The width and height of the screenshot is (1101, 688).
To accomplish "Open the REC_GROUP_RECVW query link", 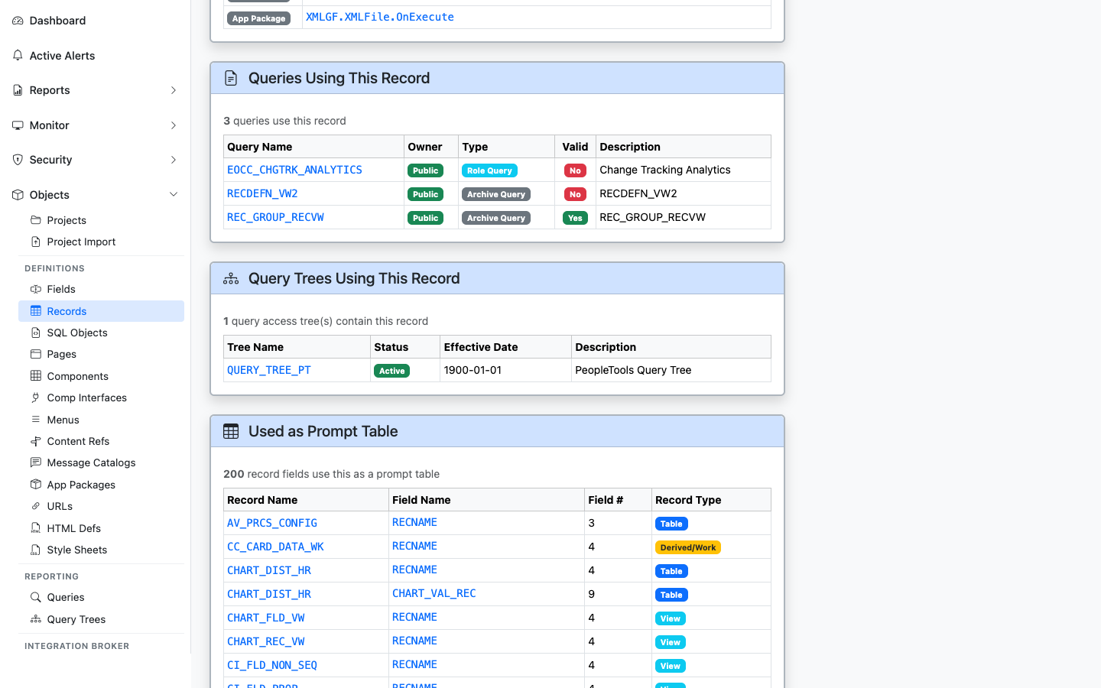I will 275,217.
